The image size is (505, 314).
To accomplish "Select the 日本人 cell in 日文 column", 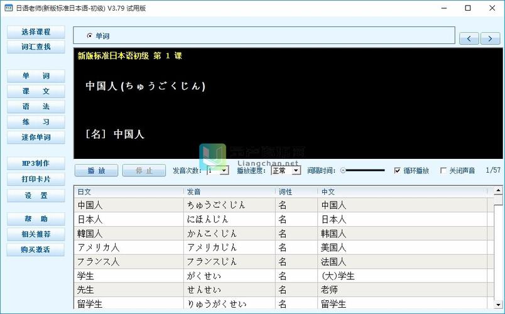I will pyautogui.click(x=129, y=219).
